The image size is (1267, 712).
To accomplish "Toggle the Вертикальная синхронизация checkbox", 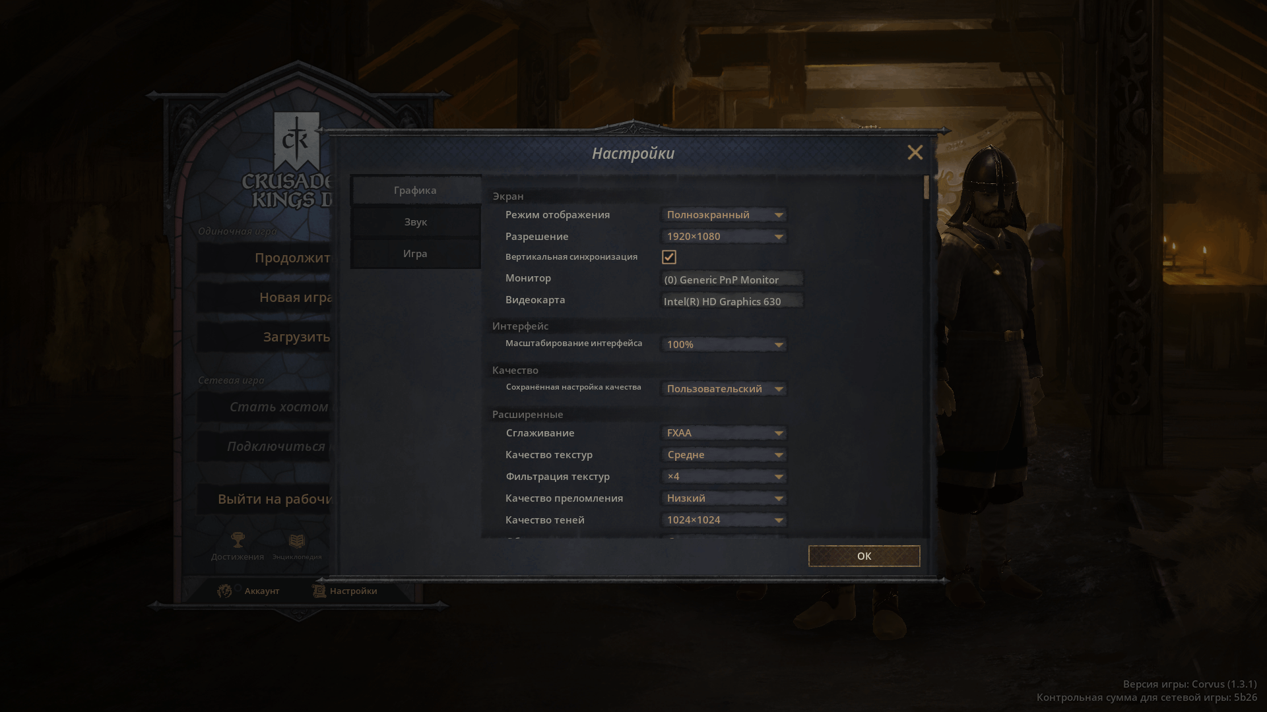I will pos(668,256).
